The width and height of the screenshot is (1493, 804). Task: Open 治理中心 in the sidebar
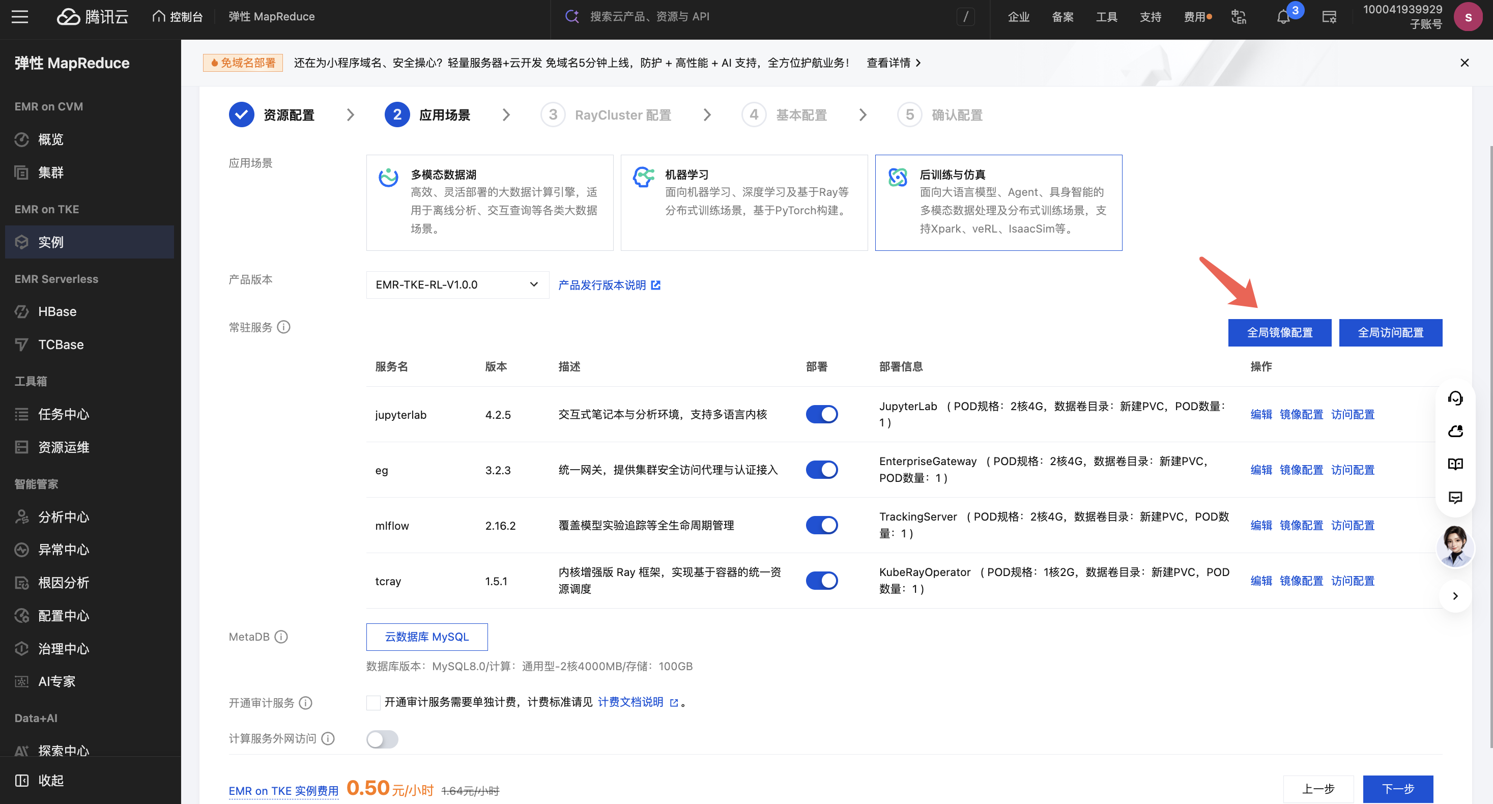pyautogui.click(x=89, y=649)
